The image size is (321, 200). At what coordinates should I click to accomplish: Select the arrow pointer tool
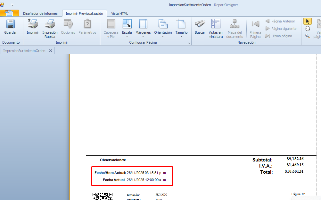(x=307, y=21)
